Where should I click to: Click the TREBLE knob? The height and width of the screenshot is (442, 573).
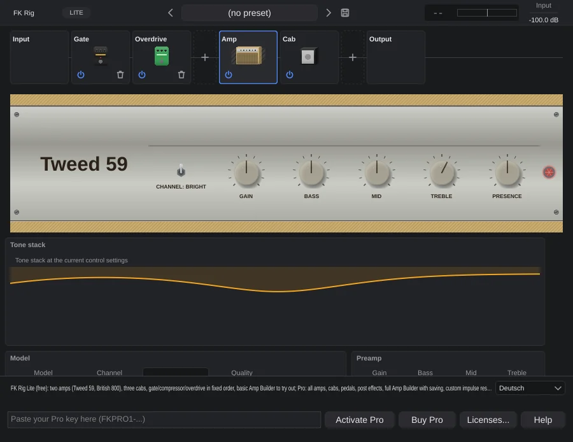442,173
